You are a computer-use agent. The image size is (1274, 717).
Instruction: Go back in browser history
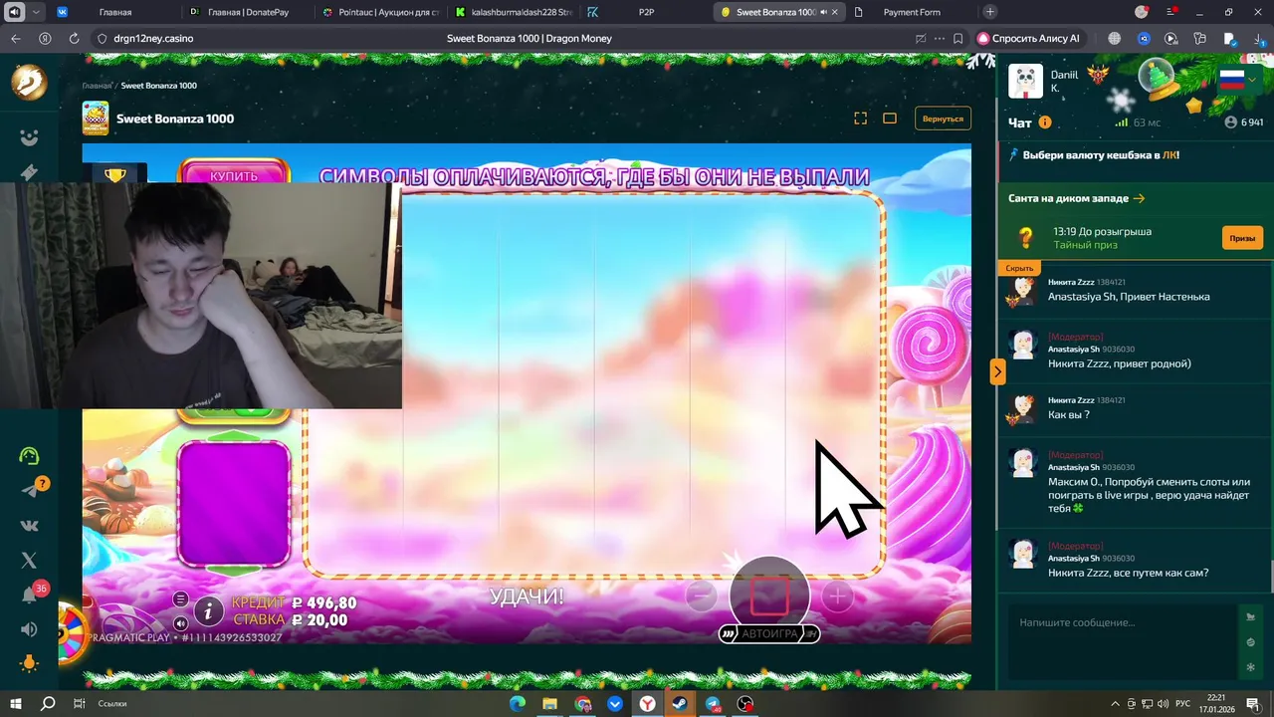(15, 38)
